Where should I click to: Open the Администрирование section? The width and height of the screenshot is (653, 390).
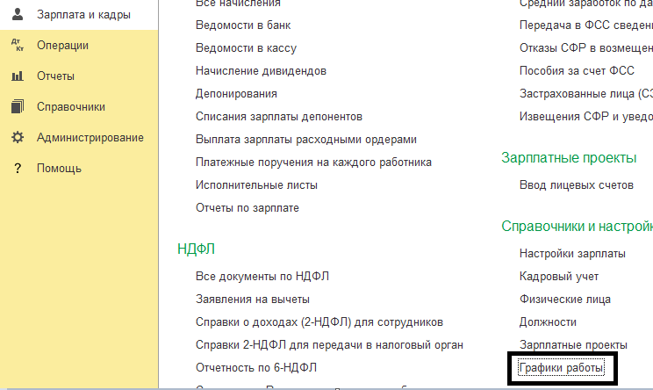click(x=90, y=137)
